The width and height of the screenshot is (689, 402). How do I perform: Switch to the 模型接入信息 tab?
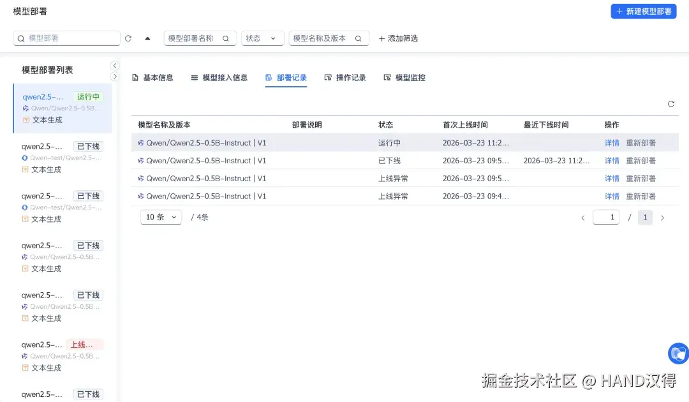(x=219, y=78)
